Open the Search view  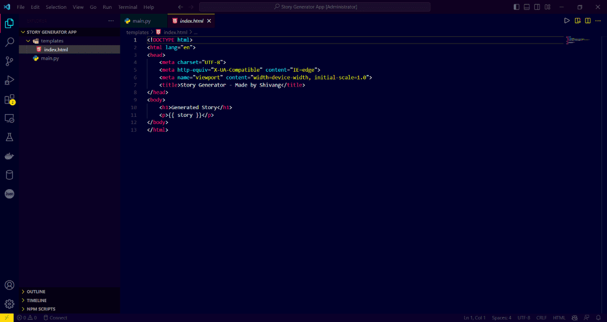9,42
